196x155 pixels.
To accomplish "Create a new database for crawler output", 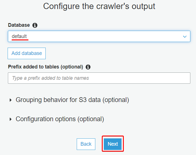I will [x=27, y=53].
